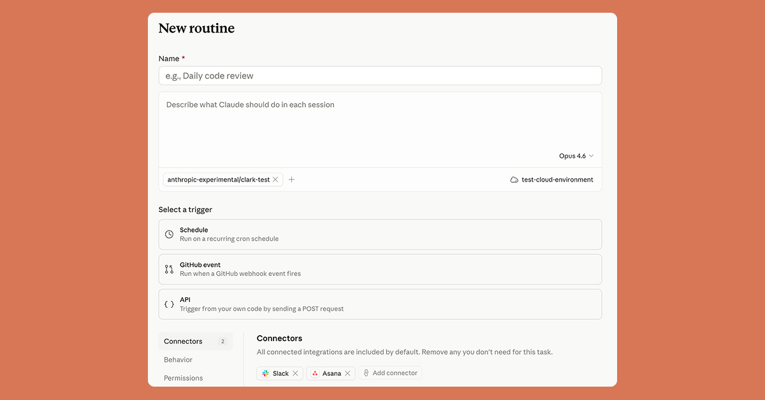765x400 pixels.
Task: Click the plus icon to add another repository
Action: pos(291,180)
